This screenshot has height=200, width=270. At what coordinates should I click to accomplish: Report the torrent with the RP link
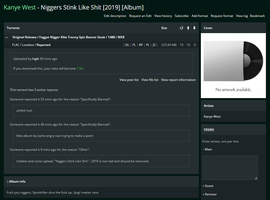tap(141, 45)
